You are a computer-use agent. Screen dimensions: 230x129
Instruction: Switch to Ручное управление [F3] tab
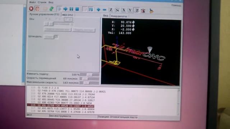coord(44,14)
